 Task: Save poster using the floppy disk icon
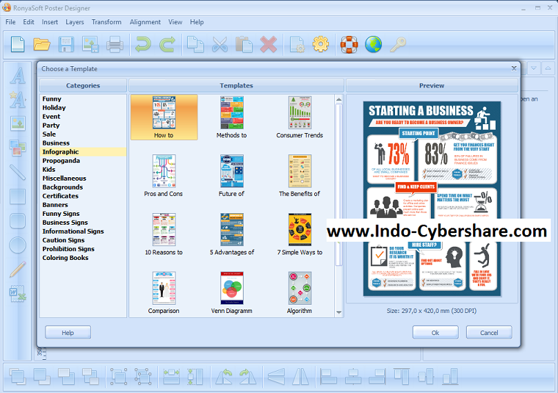coord(66,44)
